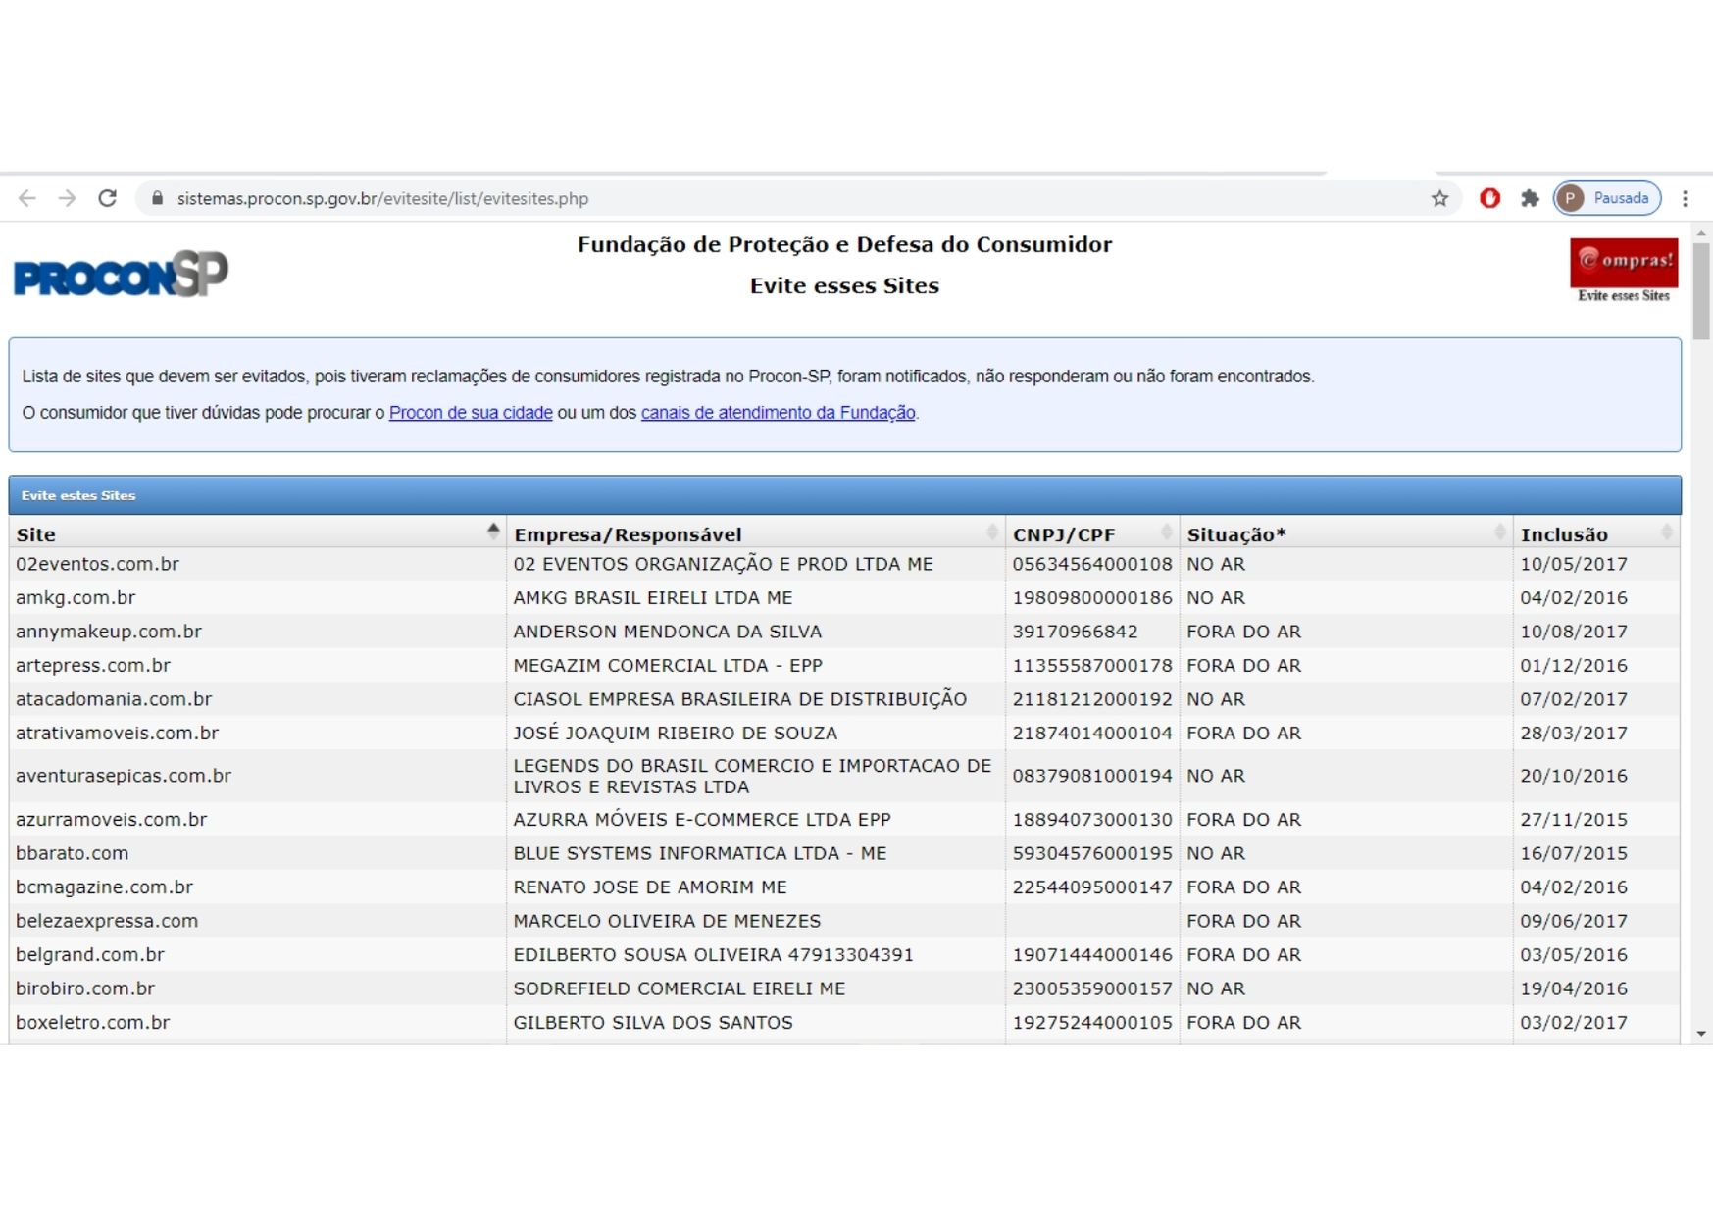Open the Chrome three-dot menu

(x=1685, y=198)
